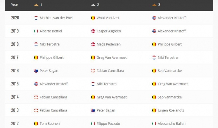The width and height of the screenshot is (218, 128).
Task: Click Belgian flag beside Wout Van Aert
Action: pyautogui.click(x=93, y=18)
